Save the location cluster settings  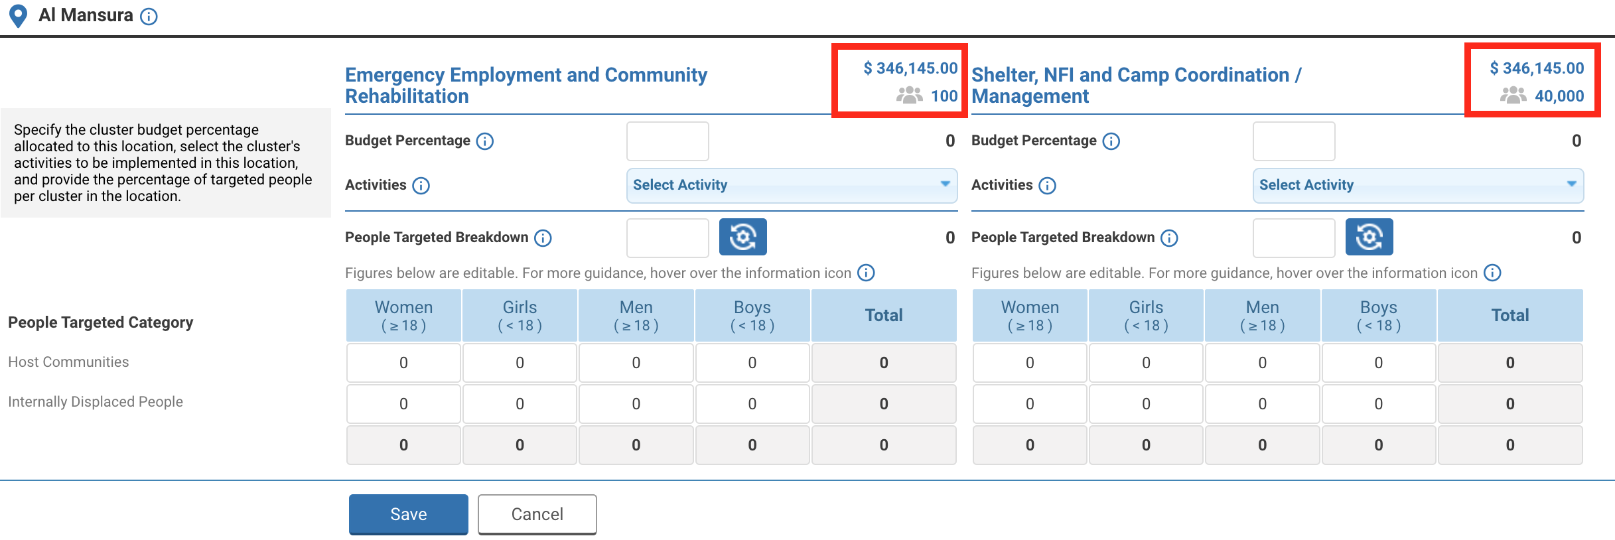(409, 514)
